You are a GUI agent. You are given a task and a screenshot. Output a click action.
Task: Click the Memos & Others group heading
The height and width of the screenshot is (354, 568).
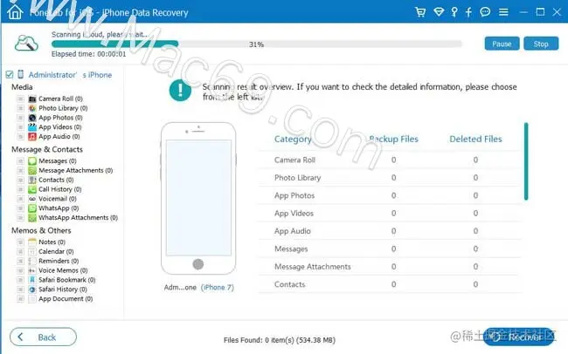coord(41,230)
